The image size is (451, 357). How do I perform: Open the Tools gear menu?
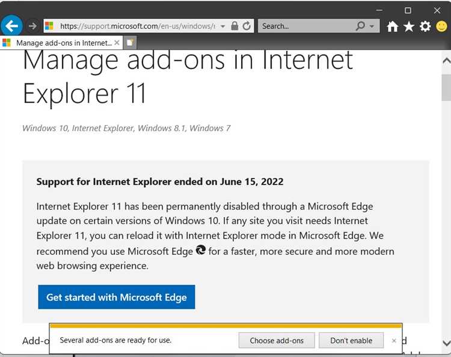point(425,26)
